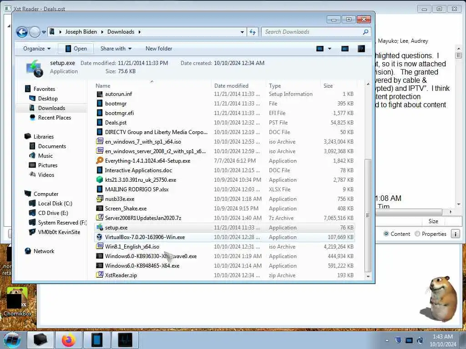The height and width of the screenshot is (349, 466).
Task: Open the Windows Start button
Action: coord(12,340)
